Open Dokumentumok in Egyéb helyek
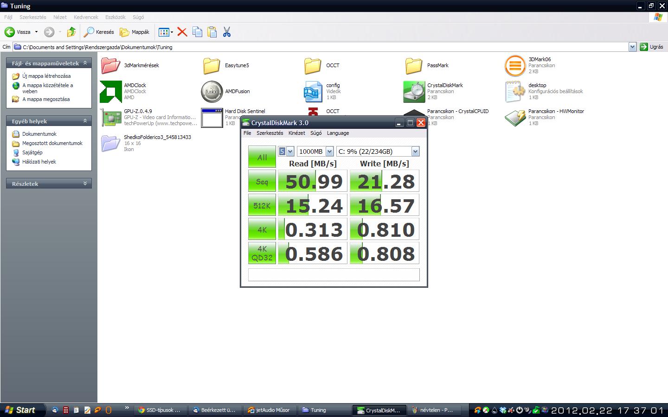668x417 pixels. [39, 134]
